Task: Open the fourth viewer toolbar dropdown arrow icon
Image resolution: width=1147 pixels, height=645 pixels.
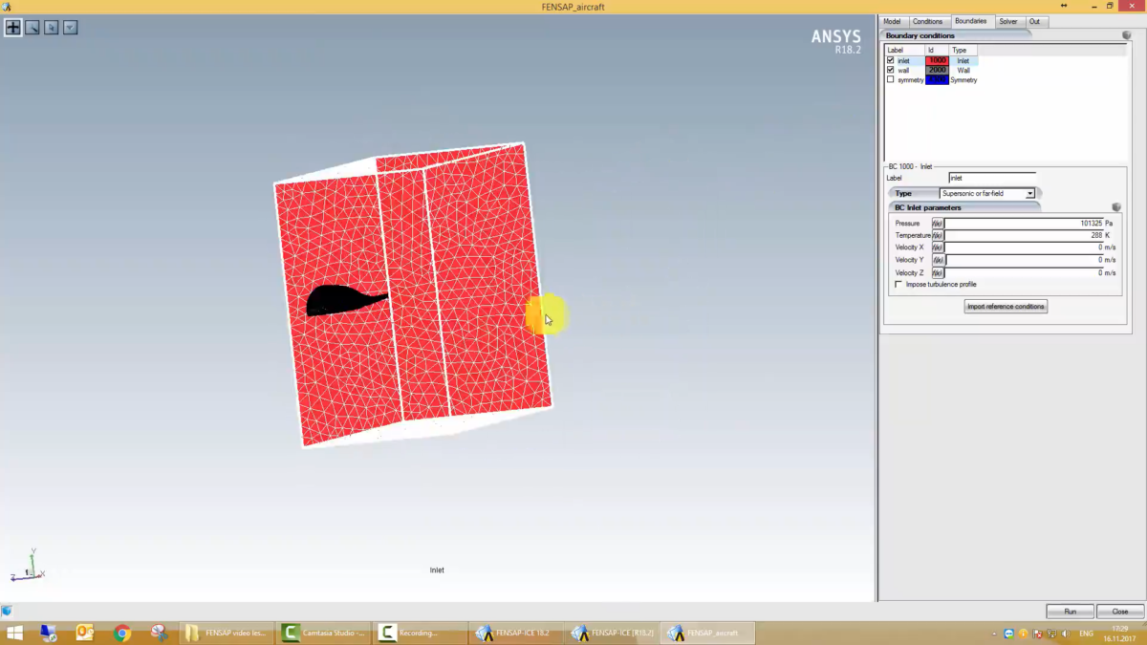Action: [x=70, y=28]
